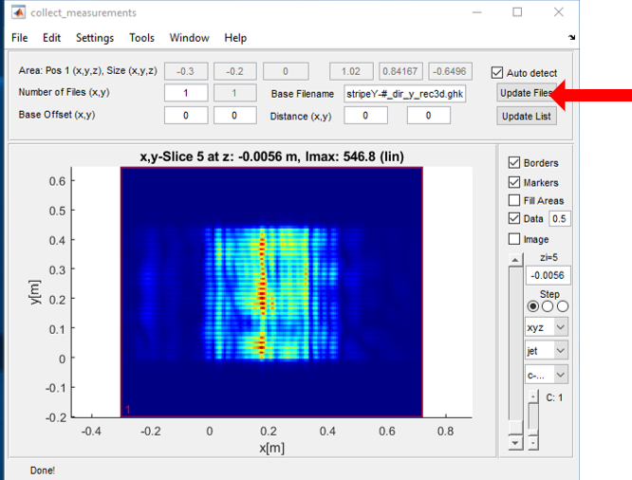632x480 pixels.
Task: Click the z-slice slider up arrow
Action: pyautogui.click(x=515, y=260)
